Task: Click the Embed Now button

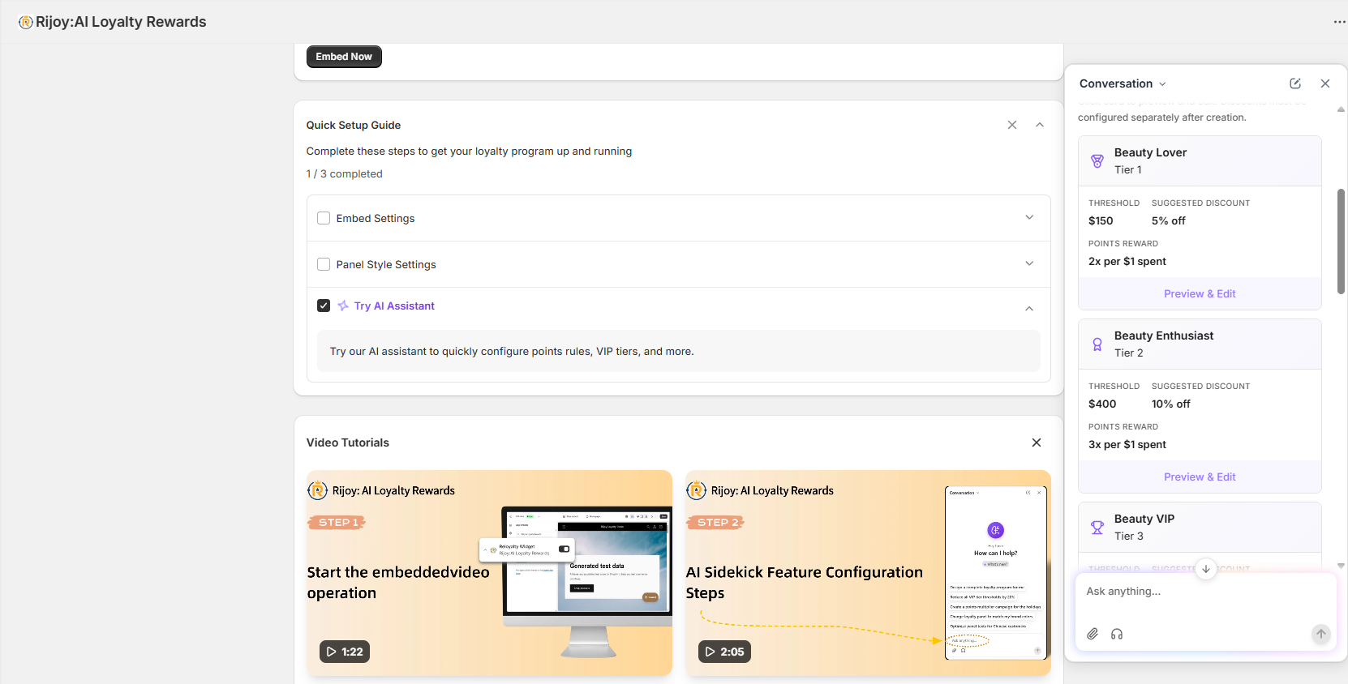Action: (344, 57)
